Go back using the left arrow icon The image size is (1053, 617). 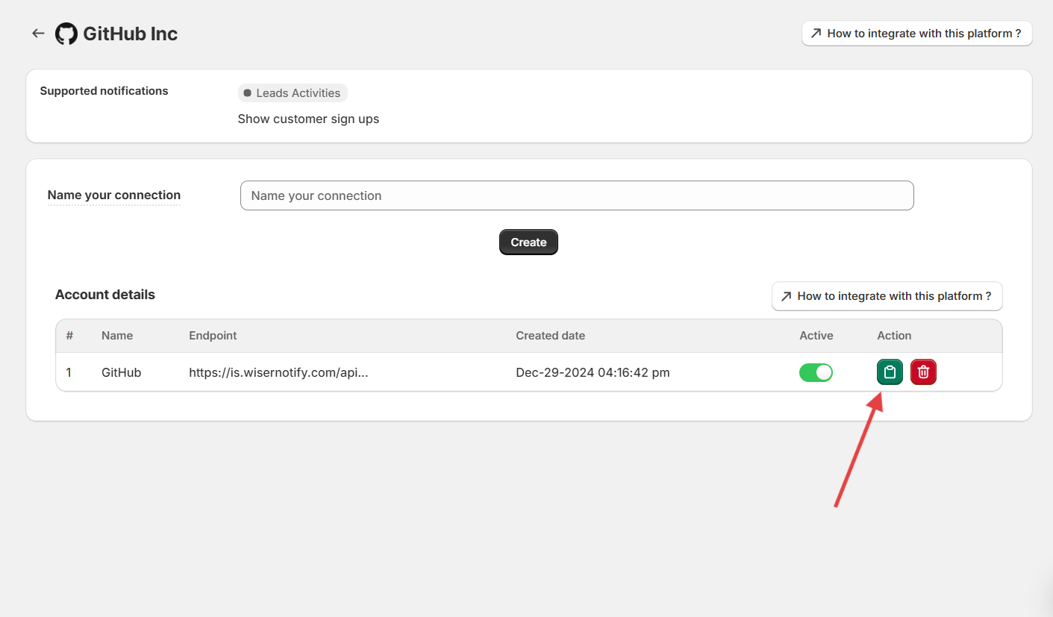click(38, 34)
